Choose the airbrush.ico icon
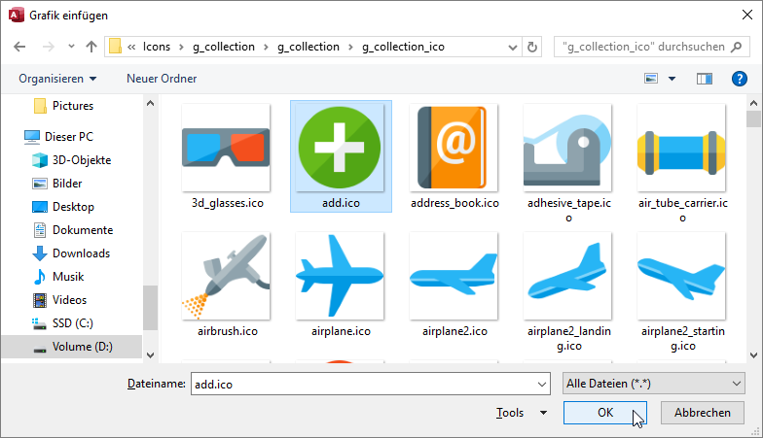 click(x=226, y=276)
